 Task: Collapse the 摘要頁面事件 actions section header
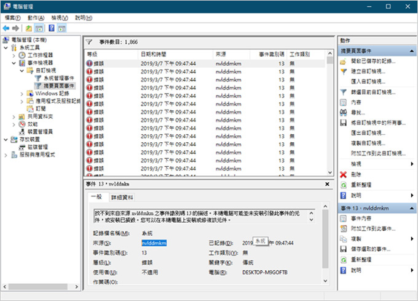click(x=412, y=50)
